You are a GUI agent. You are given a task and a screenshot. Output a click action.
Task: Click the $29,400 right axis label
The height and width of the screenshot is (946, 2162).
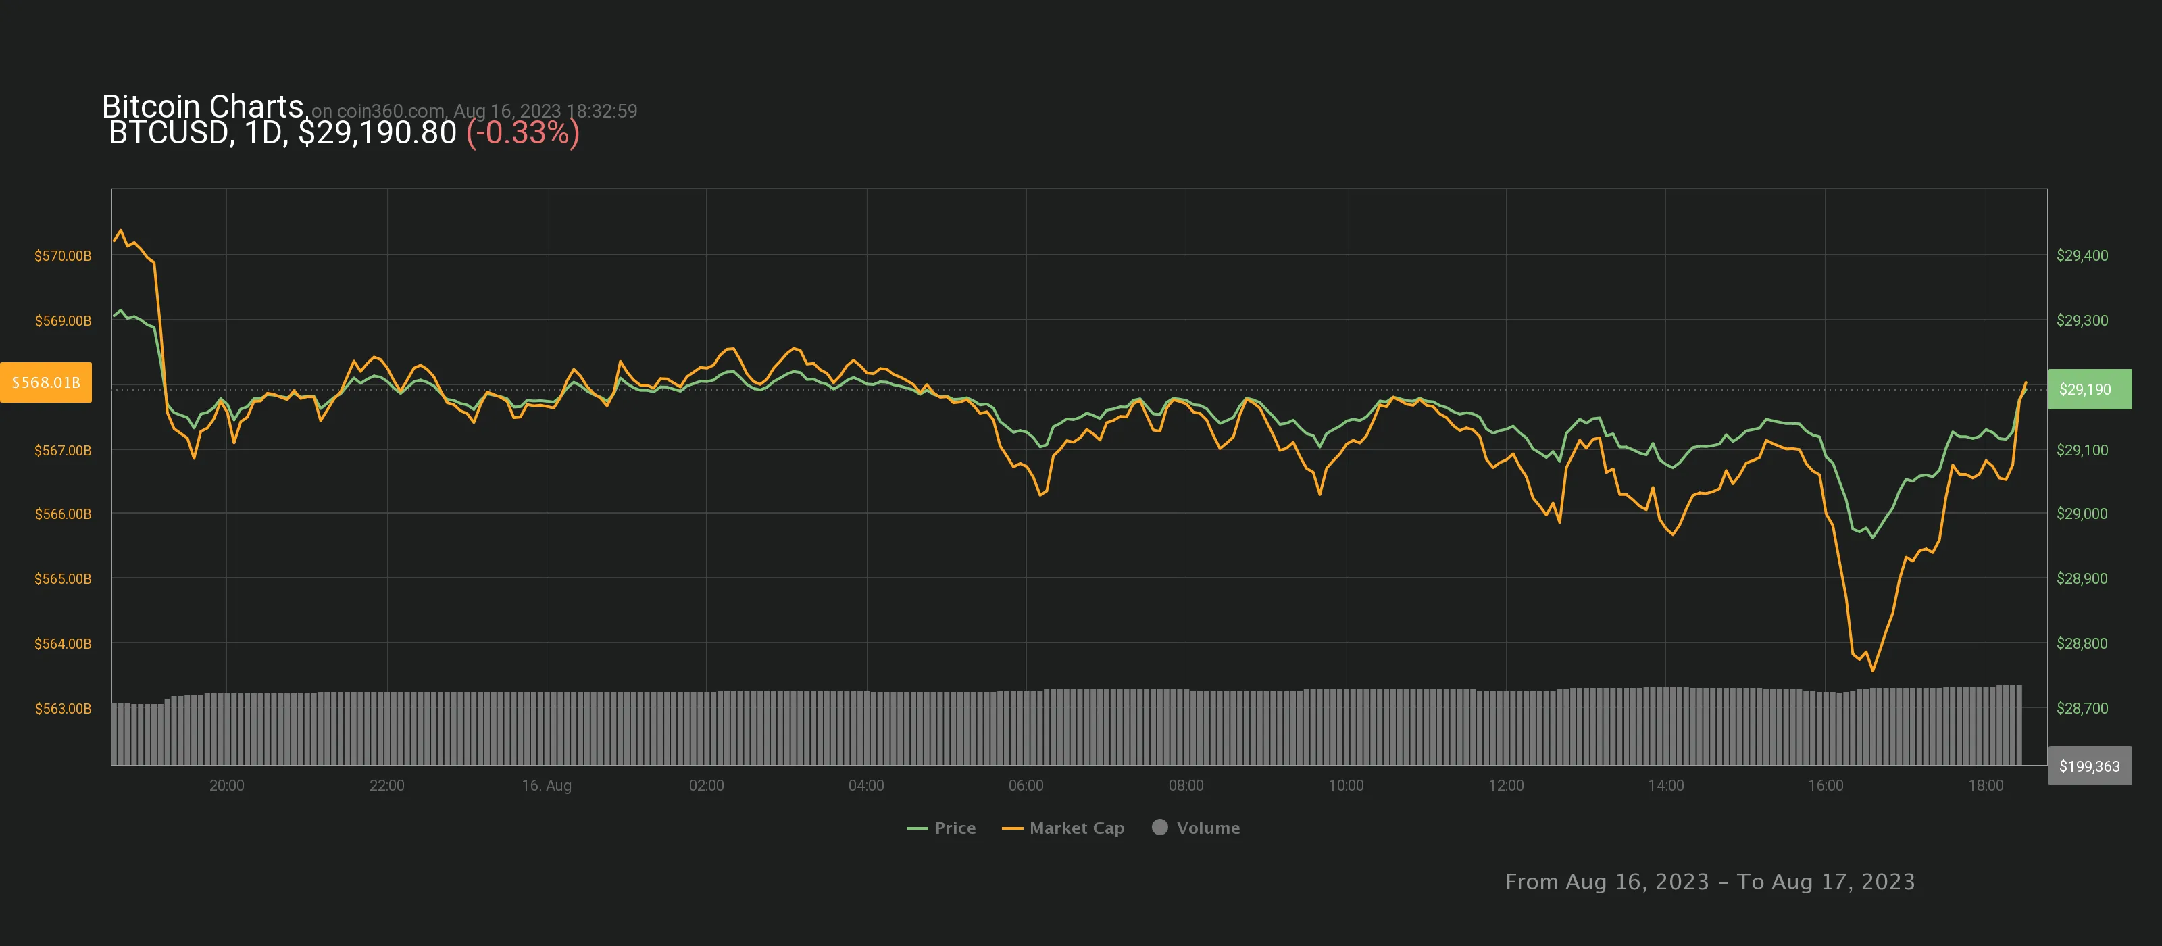2082,256
